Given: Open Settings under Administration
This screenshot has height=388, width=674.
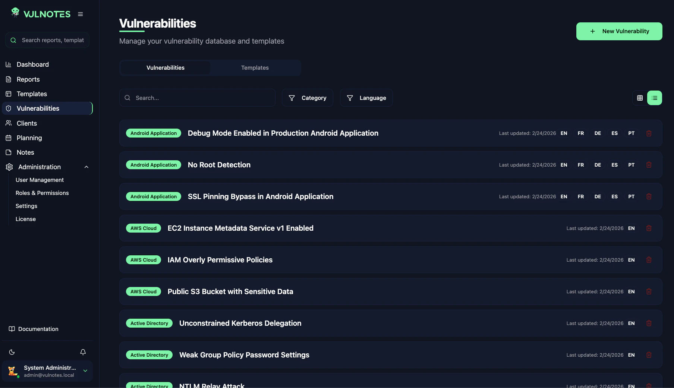Looking at the screenshot, I should [x=26, y=206].
